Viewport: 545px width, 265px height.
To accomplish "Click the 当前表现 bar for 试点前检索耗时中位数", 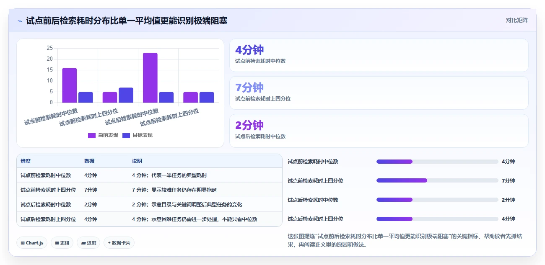I will pyautogui.click(x=70, y=85).
